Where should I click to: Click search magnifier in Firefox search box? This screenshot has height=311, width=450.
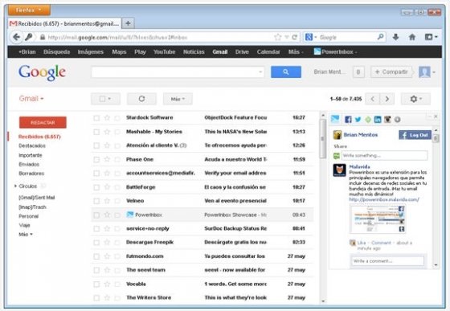point(380,37)
